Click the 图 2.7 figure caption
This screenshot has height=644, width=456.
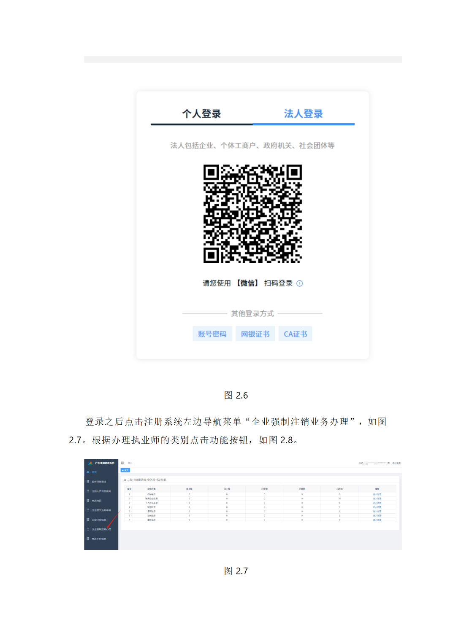click(236, 571)
